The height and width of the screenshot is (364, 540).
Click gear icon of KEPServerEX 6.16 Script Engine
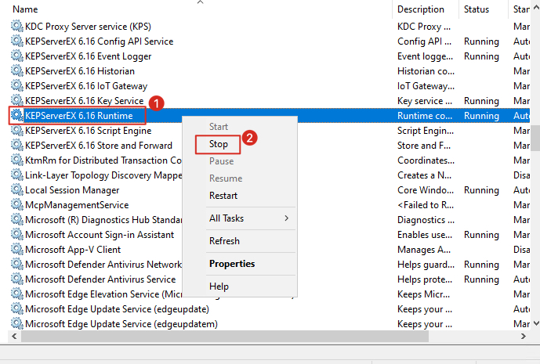coord(17,130)
